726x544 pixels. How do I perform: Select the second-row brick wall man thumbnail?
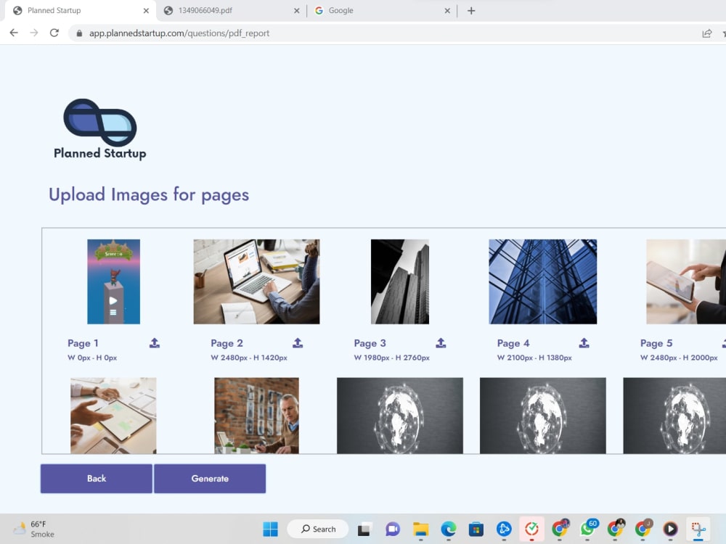coord(256,416)
